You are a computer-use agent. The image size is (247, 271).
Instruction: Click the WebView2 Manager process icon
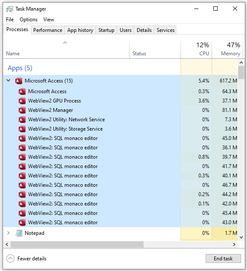click(22, 110)
